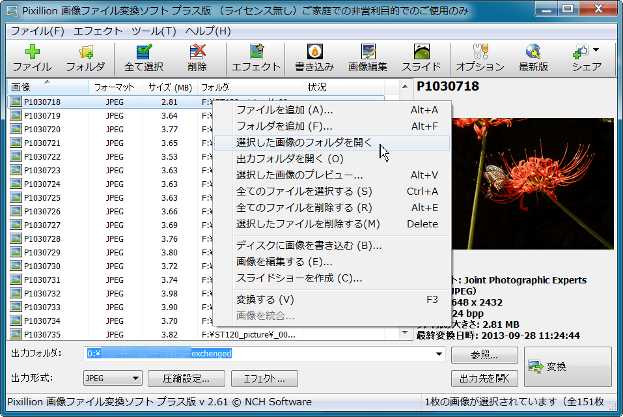Viewport: 623px width, 417px height.
Task: Choose スライドショーを作成 (C)...
Action: pos(332,278)
